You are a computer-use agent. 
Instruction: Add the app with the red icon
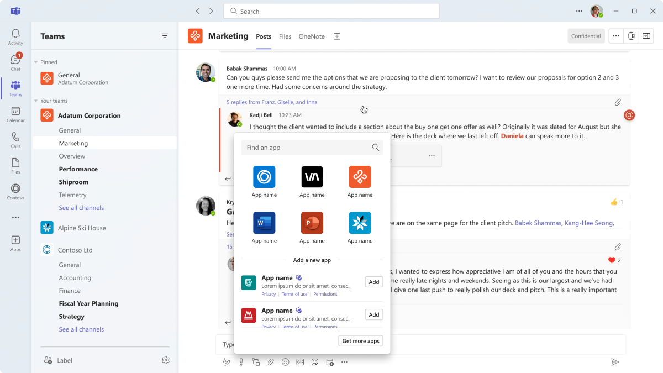[374, 314]
